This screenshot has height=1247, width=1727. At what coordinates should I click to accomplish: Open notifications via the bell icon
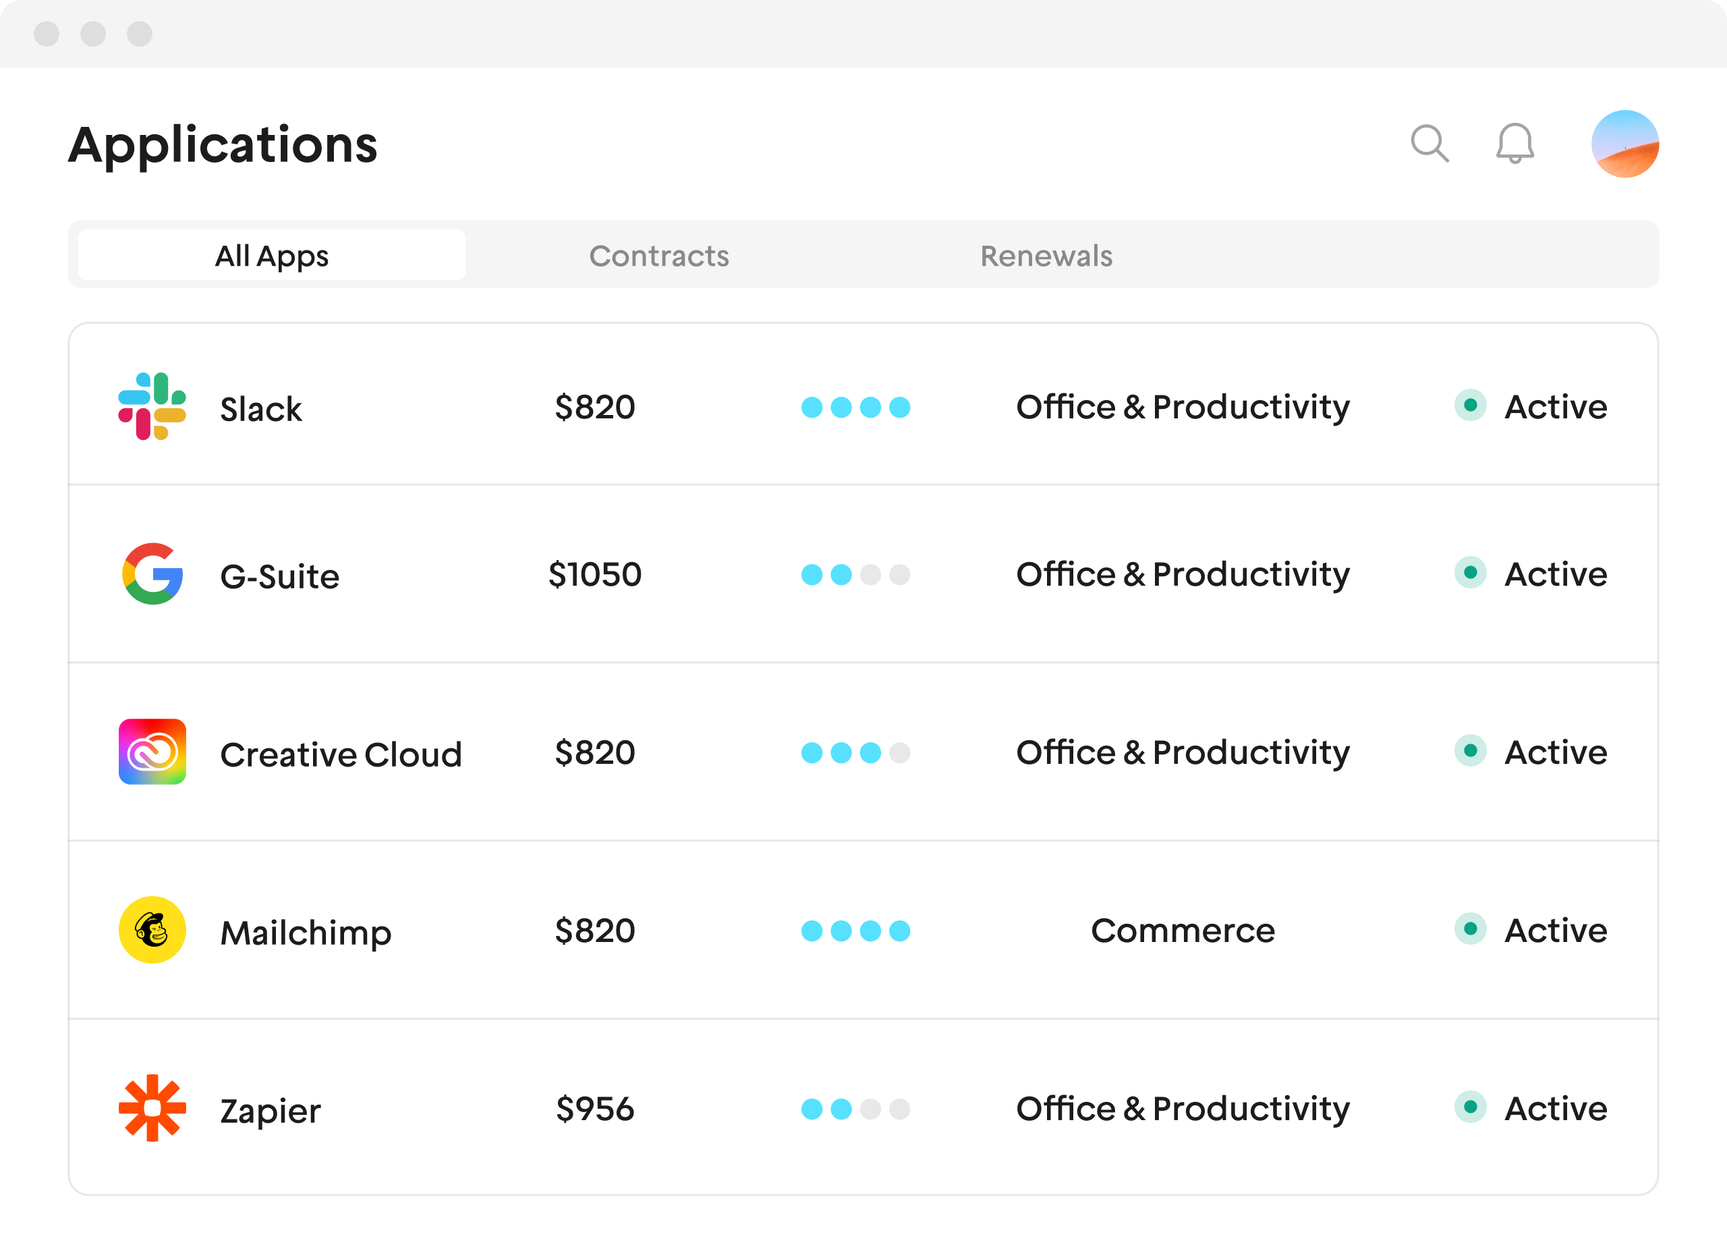(1514, 143)
